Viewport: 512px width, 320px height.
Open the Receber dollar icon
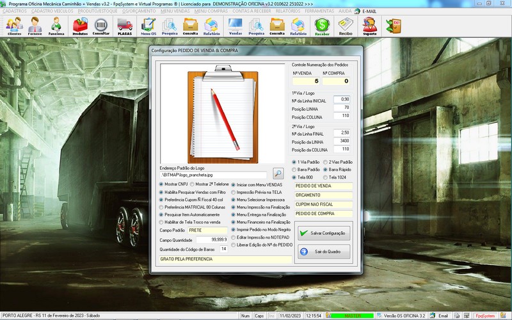click(x=321, y=26)
